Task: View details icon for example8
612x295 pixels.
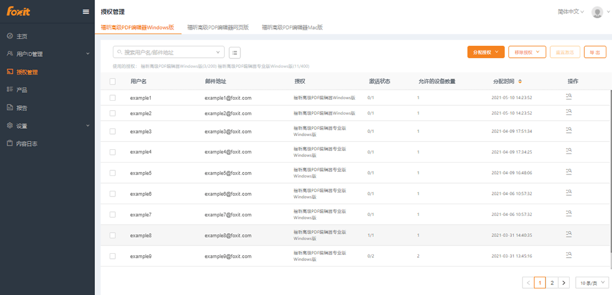Action: pyautogui.click(x=569, y=235)
